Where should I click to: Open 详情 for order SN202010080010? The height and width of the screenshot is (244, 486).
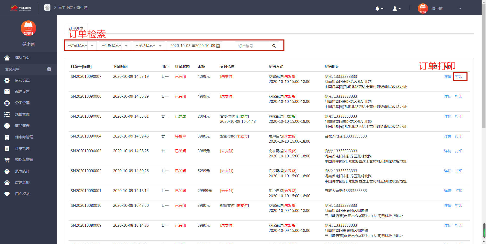pos(448,205)
